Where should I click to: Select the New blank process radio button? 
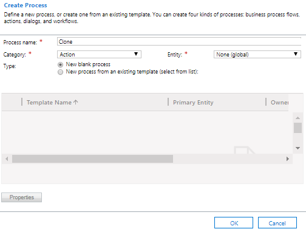click(x=60, y=64)
